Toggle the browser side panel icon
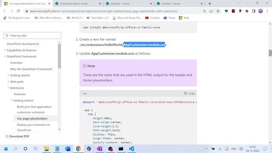Screen dimensions: 272x153 coord(254,11)
